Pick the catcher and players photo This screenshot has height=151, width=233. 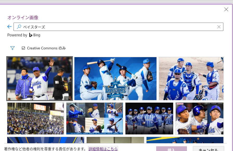[x=191, y=78]
